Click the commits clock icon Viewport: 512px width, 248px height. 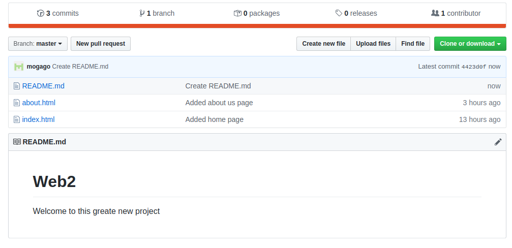[x=41, y=13]
